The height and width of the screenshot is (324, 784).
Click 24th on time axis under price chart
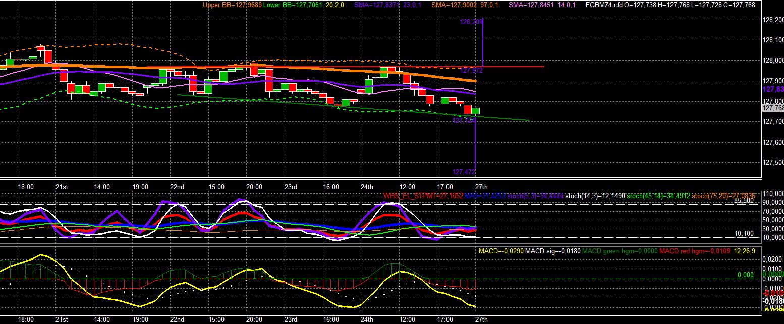coord(367,186)
